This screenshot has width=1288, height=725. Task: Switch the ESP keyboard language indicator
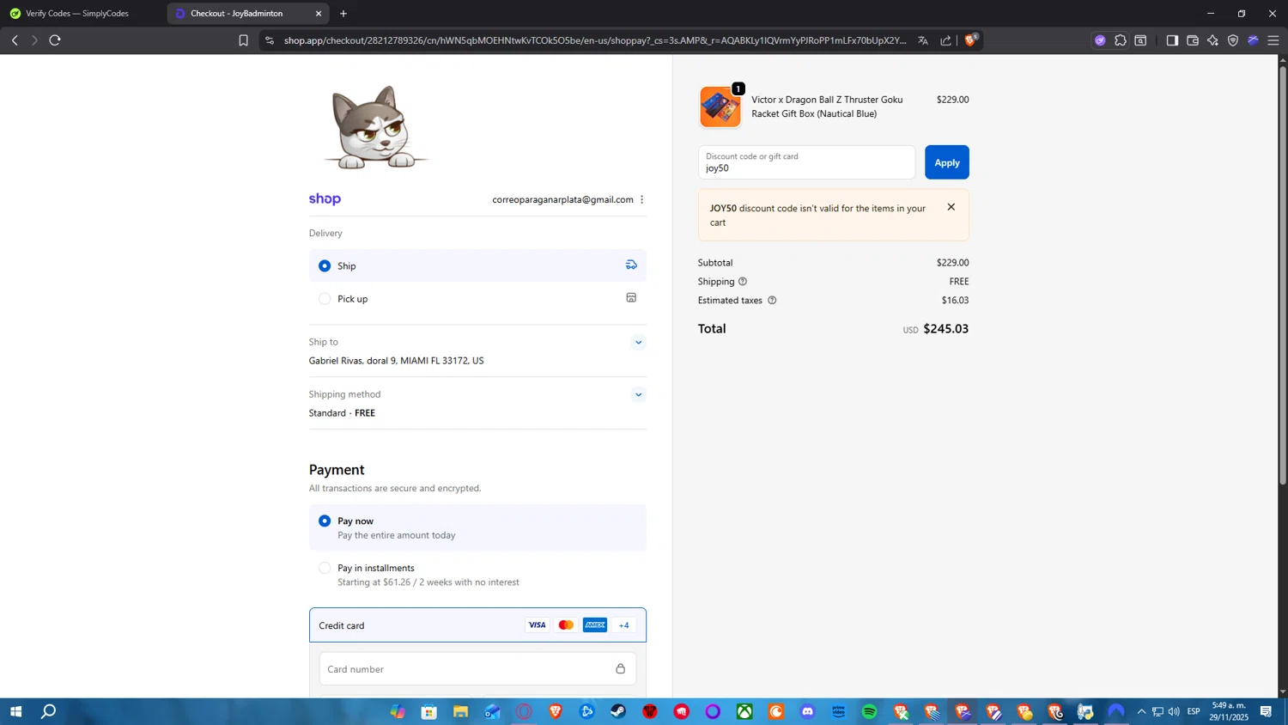pyautogui.click(x=1194, y=711)
